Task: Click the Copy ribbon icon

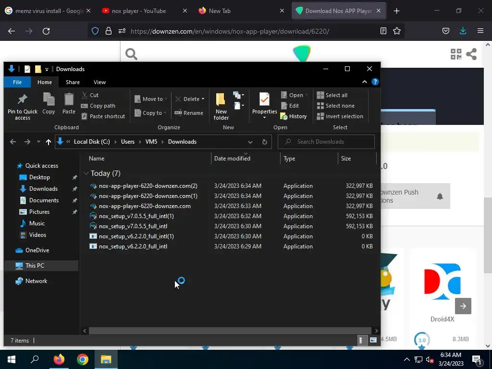Action: click(49, 103)
